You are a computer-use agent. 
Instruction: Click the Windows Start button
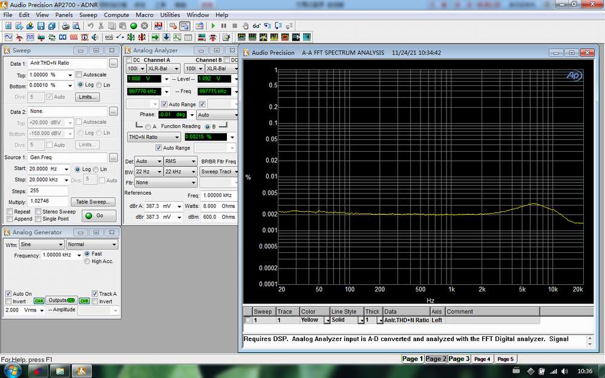coord(13,371)
